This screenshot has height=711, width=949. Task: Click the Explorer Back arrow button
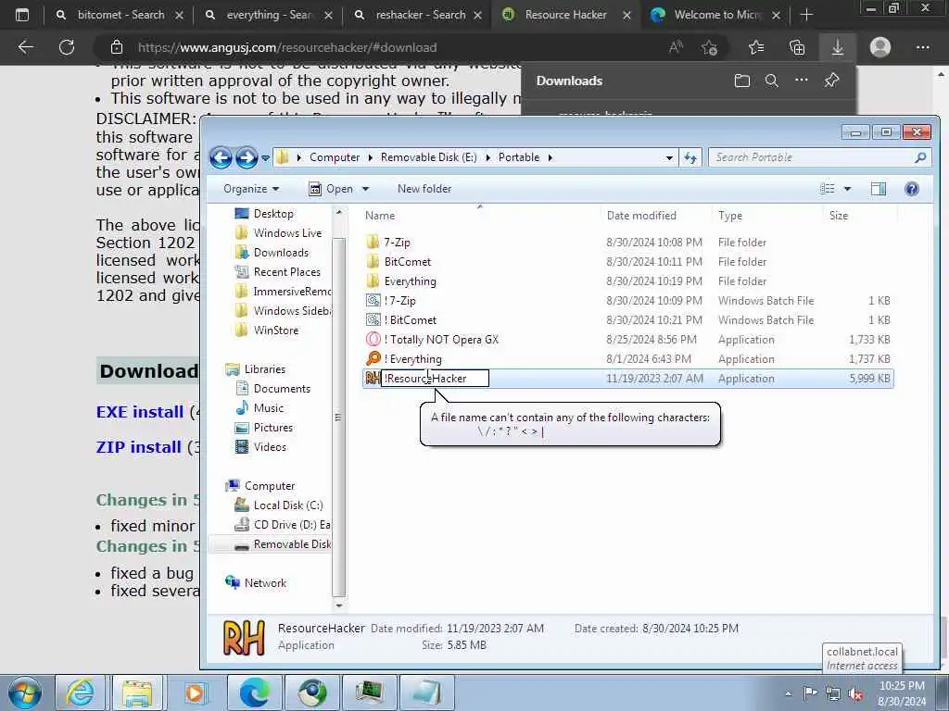tap(221, 157)
